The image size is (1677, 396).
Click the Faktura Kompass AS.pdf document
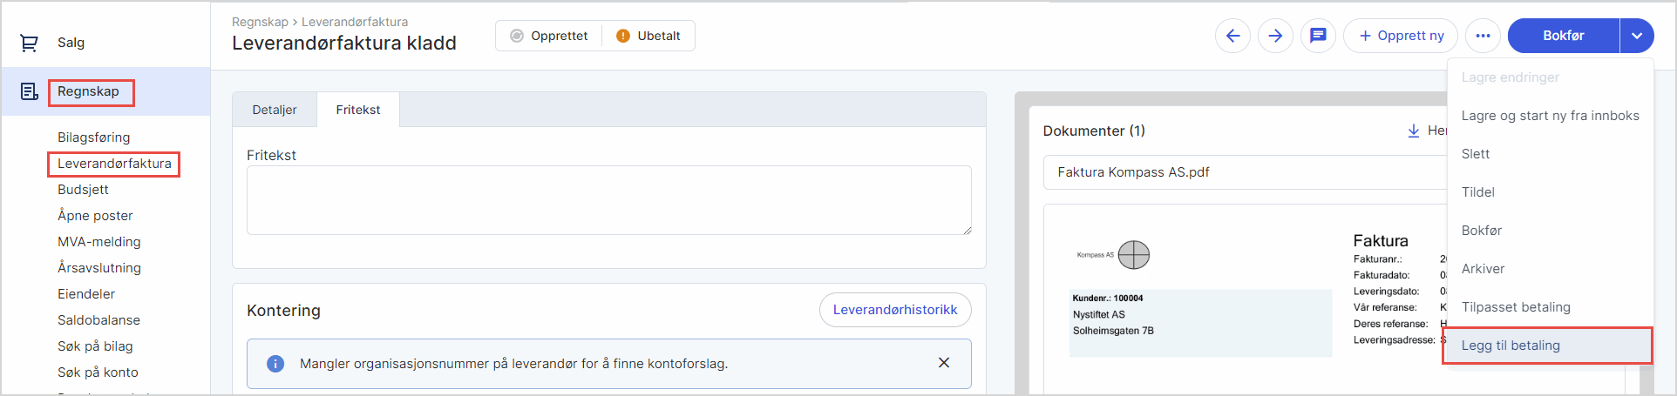click(x=1133, y=172)
